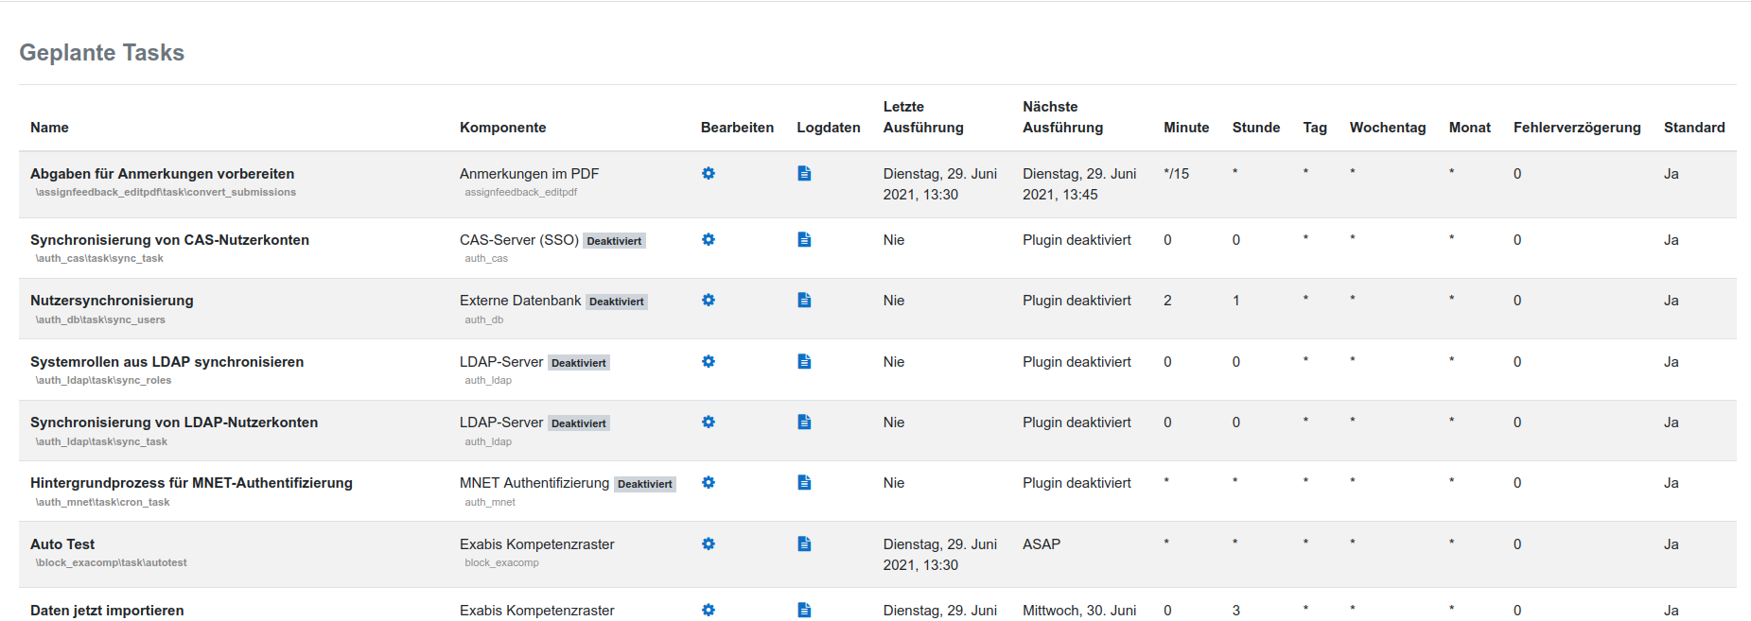View log file for CAS-Nutzerkonten task
Screen dimensions: 1751x621
(804, 240)
